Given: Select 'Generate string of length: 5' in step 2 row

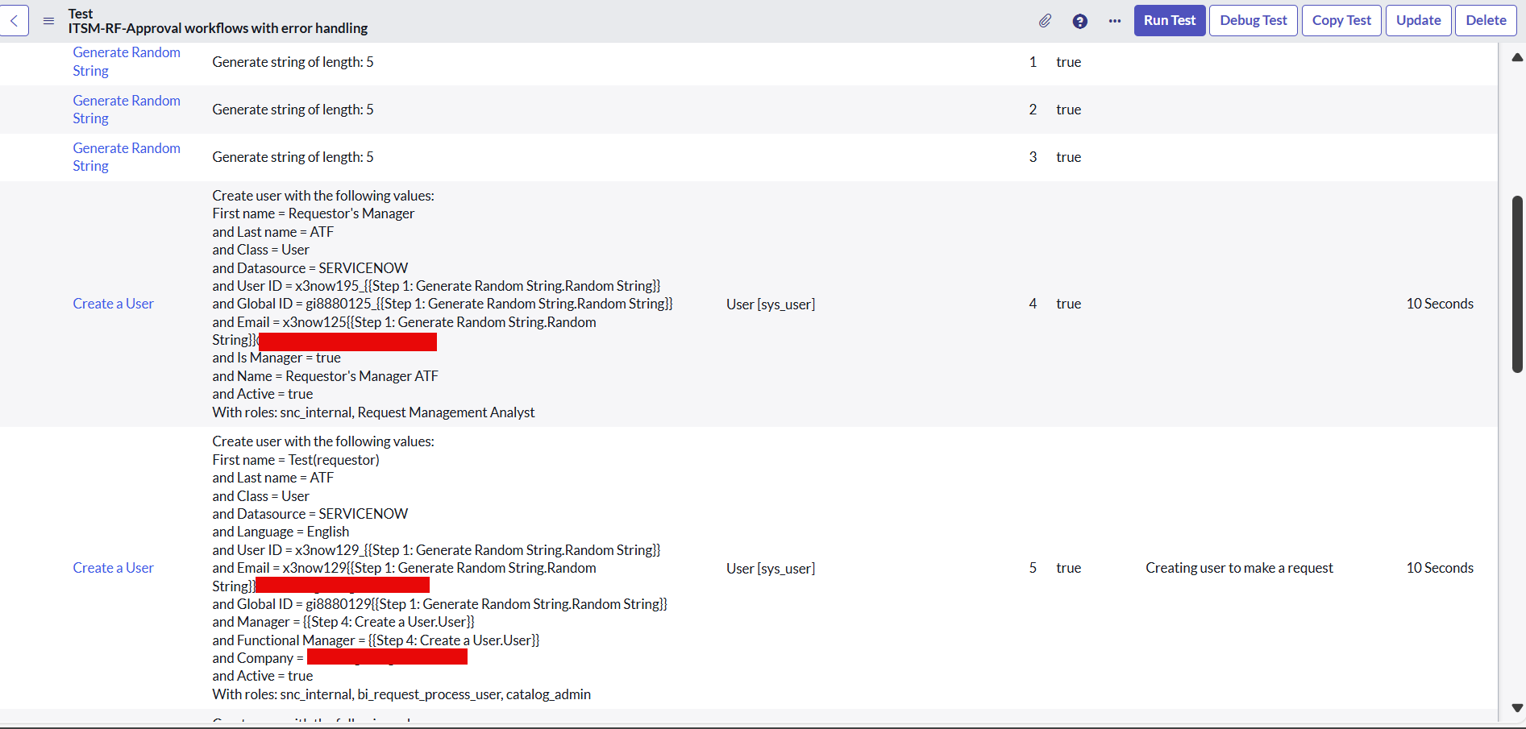Looking at the screenshot, I should point(293,110).
